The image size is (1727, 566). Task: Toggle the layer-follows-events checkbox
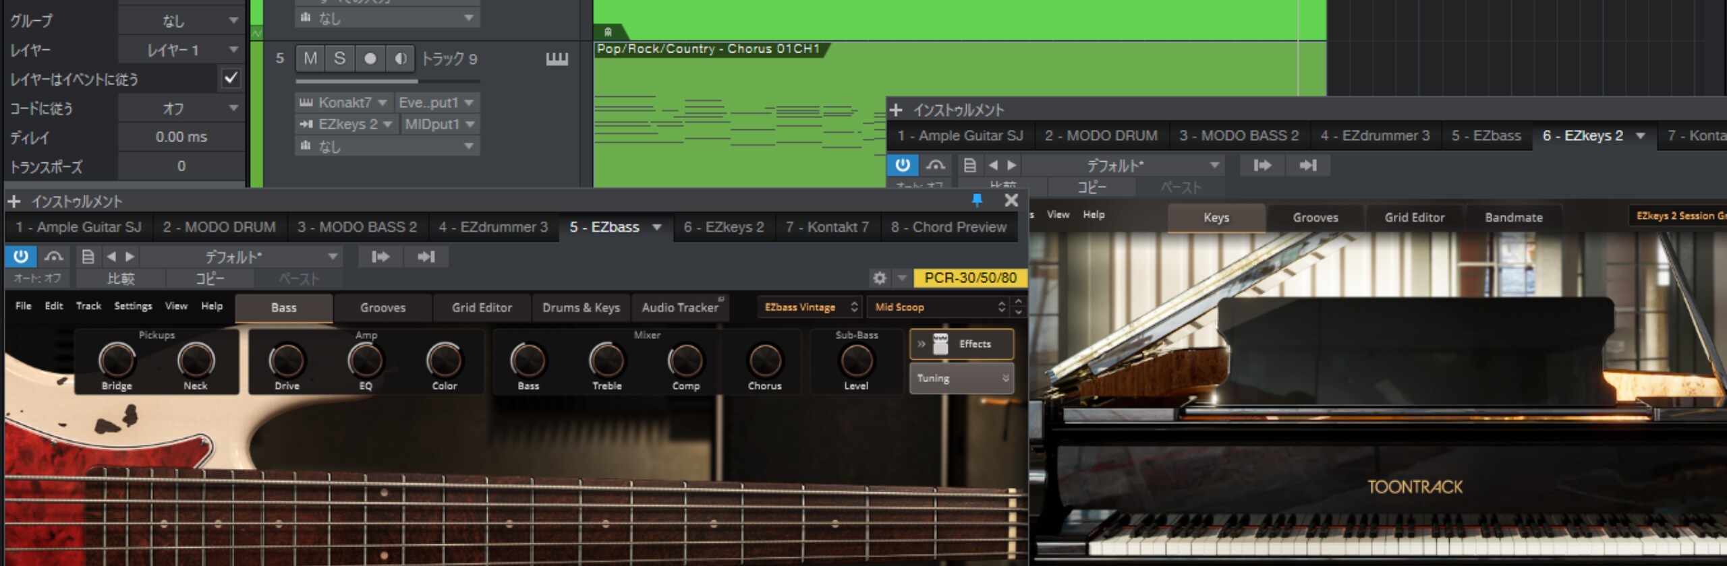231,79
